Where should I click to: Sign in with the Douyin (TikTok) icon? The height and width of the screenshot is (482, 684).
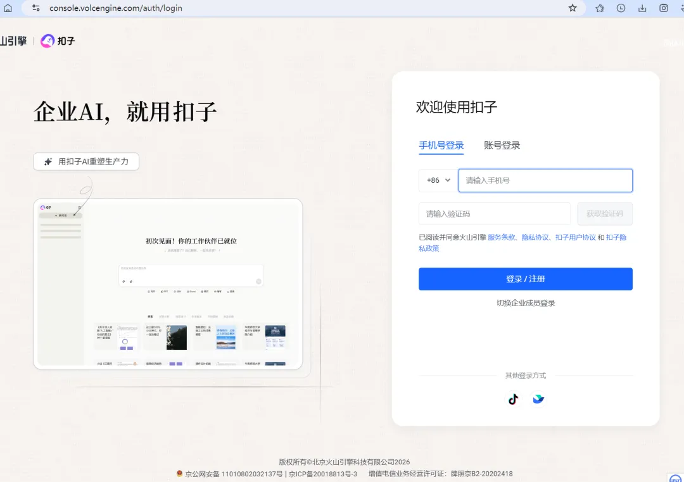(513, 399)
